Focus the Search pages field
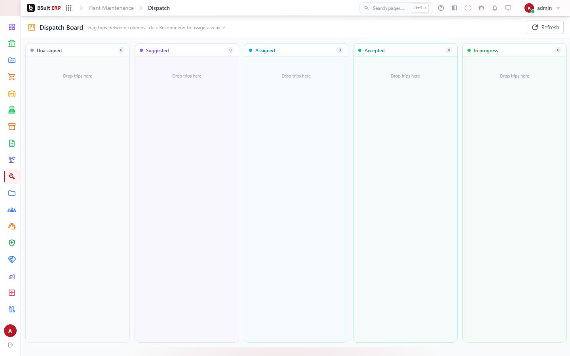 (396, 8)
